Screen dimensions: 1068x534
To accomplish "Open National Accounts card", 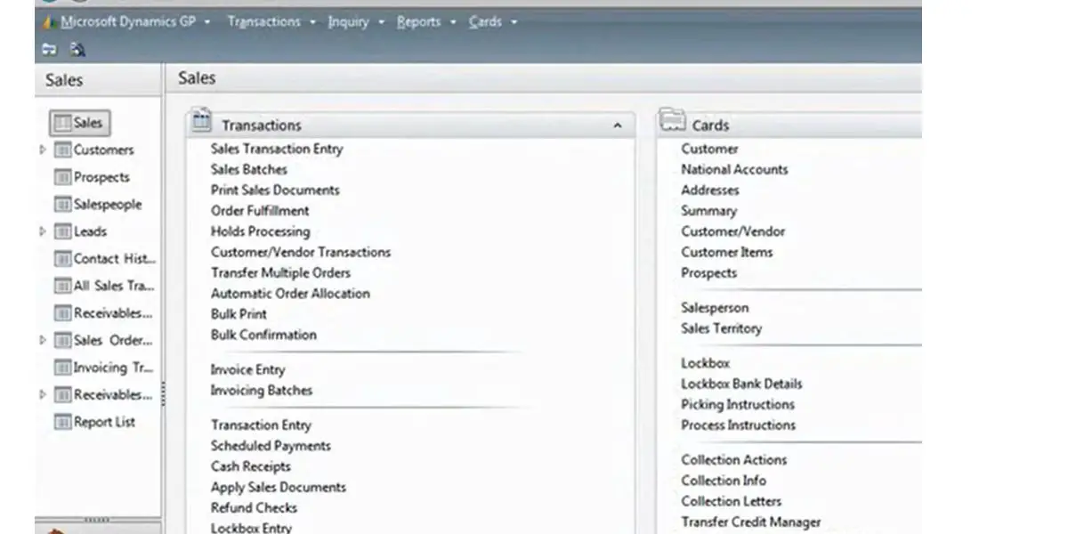I will coord(734,169).
